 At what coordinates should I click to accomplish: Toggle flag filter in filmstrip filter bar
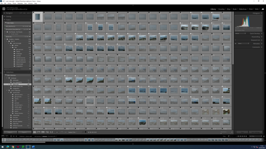(x=229, y=136)
